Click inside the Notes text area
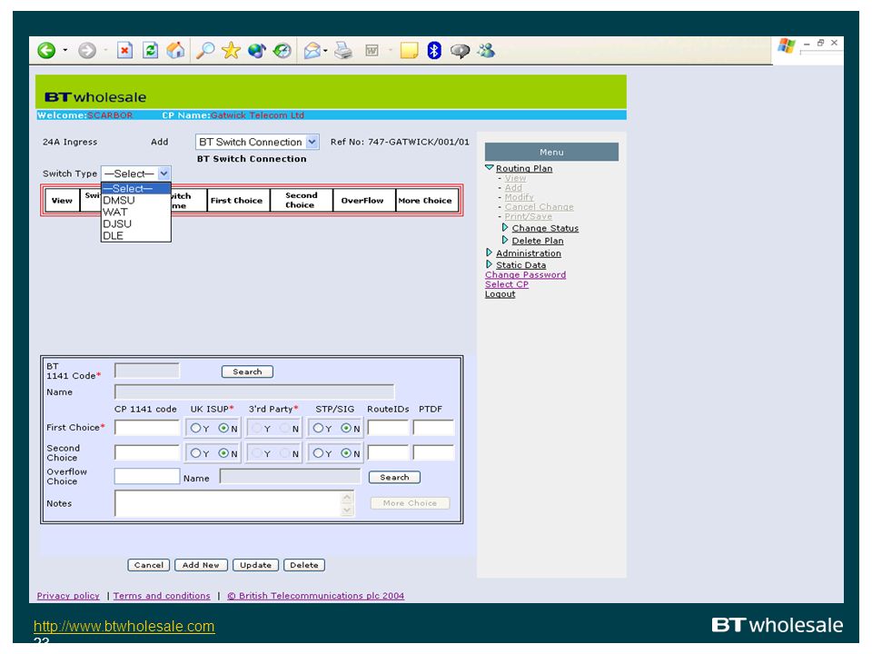 click(229, 503)
